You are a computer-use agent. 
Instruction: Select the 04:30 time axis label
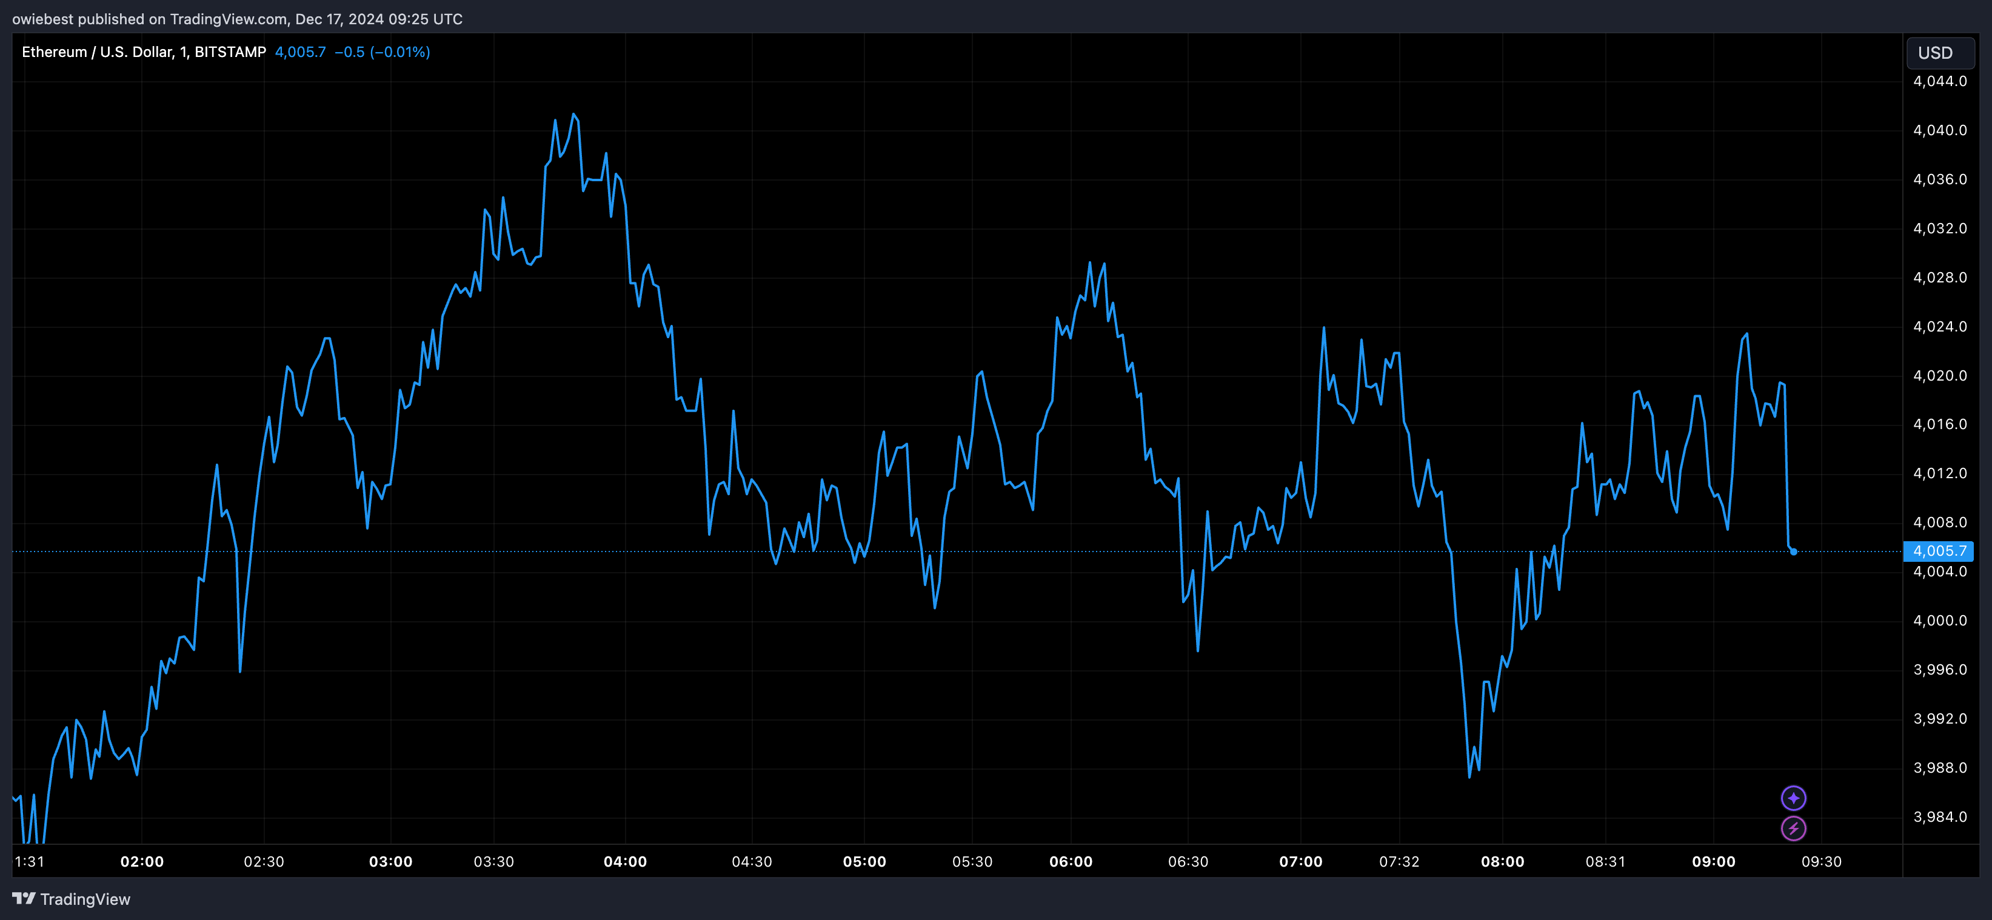pos(752,861)
